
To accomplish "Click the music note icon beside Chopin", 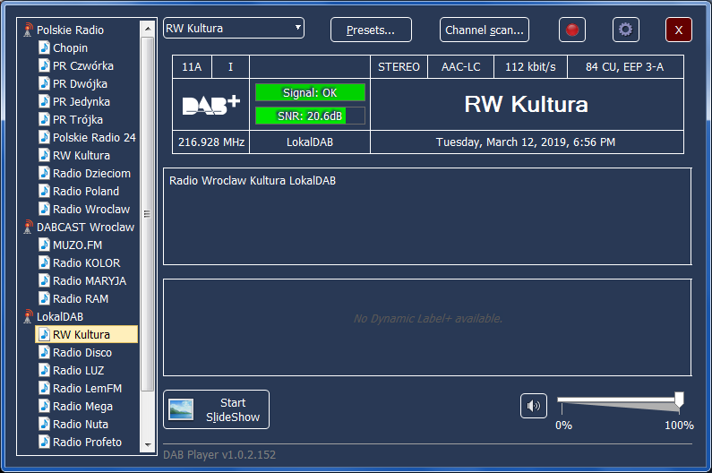I will (44, 47).
